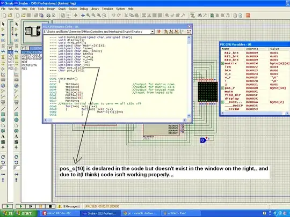
Task: Click the Paste from clipboard icon
Action: pos(136,16)
